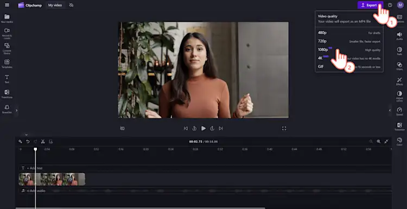Viewport: 407px width, 209px height.
Task: Open the Speed properties panel
Action: [399, 111]
